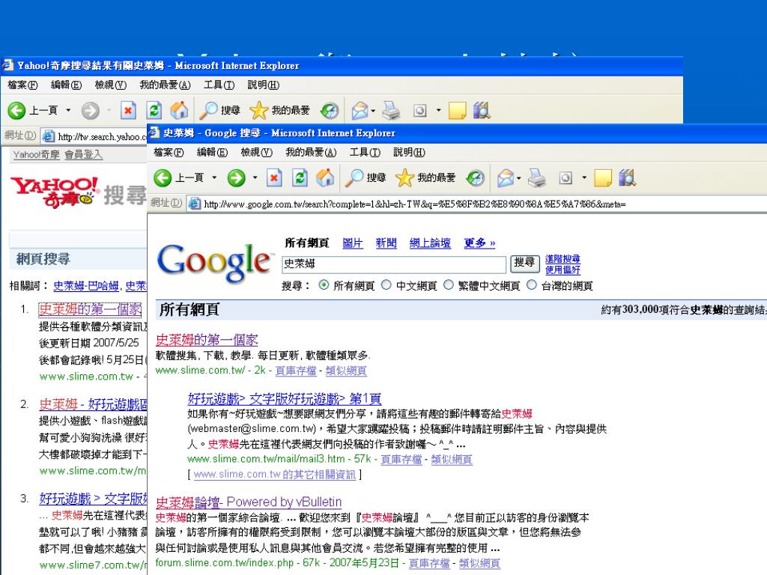Click 會員登入 link in Yahoo window
This screenshot has width=767, height=575.
[x=84, y=154]
